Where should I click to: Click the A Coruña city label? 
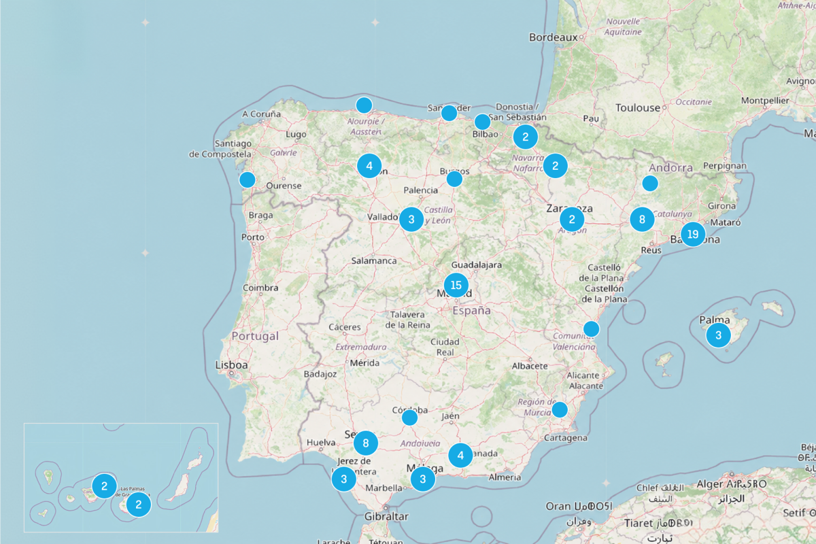(261, 114)
